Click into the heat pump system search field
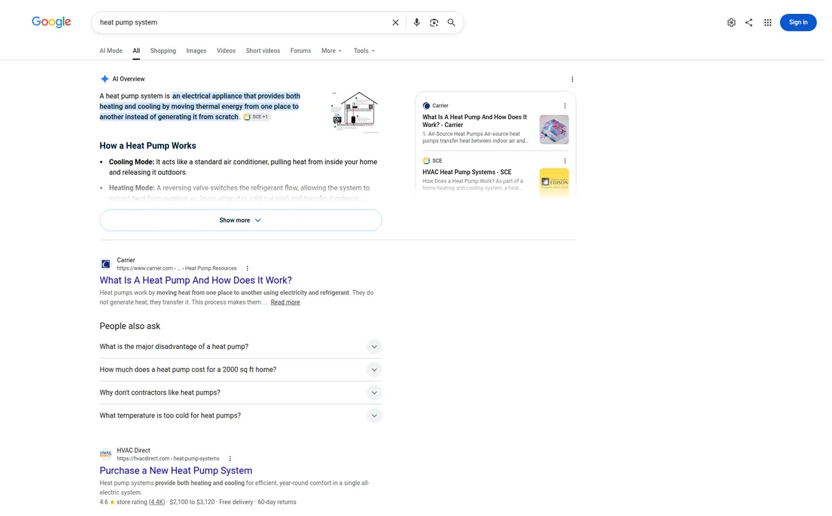Viewport: 832px width, 516px height. click(239, 22)
